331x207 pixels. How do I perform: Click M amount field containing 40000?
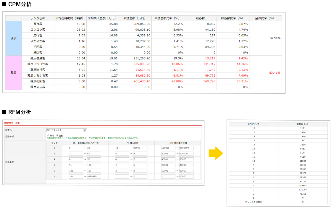[x=186, y=165]
